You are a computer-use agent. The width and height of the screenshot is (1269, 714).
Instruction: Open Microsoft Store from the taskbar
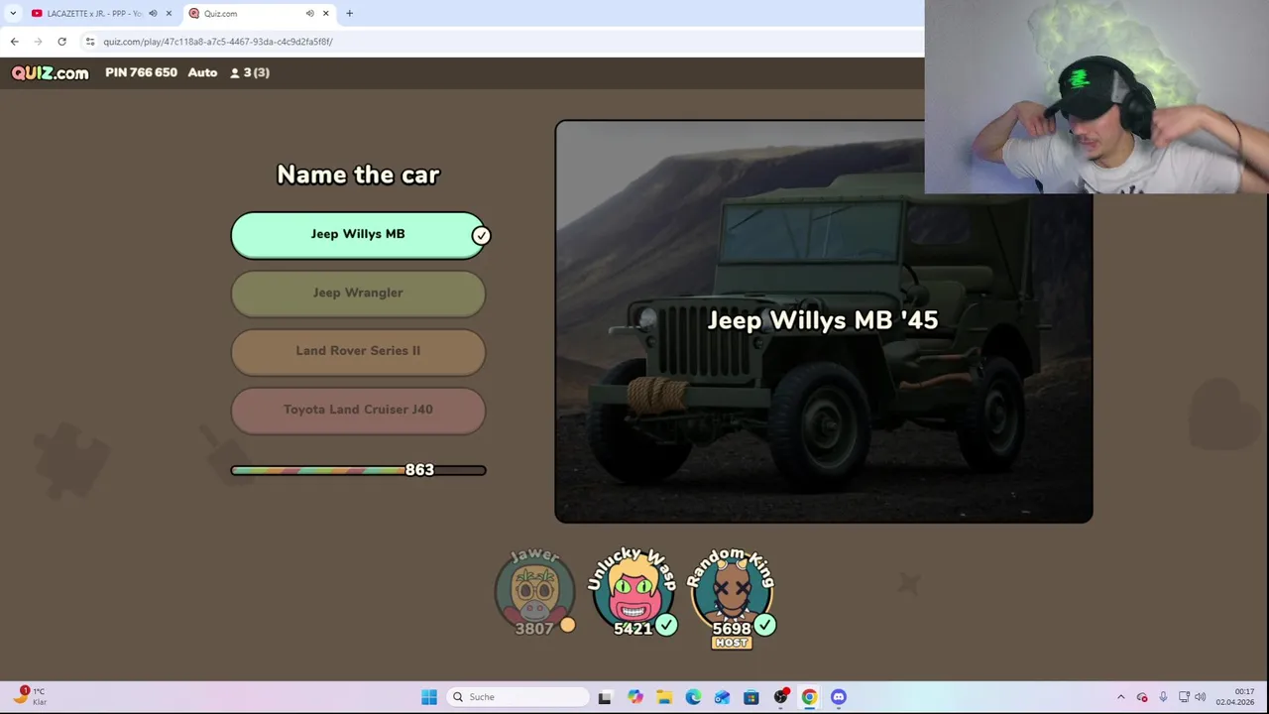(x=751, y=697)
